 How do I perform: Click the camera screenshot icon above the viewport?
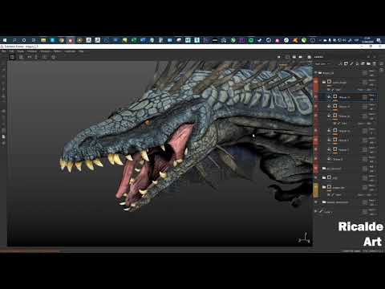pos(301,57)
